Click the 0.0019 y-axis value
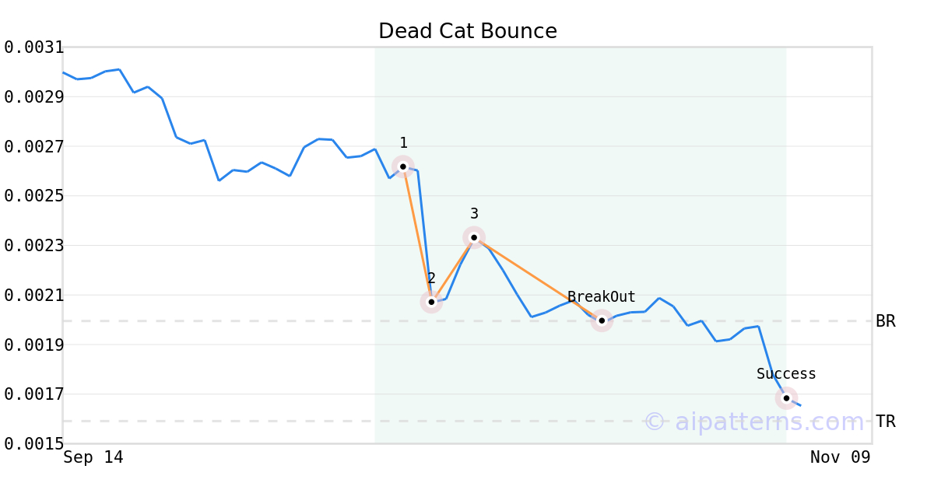Screen dimensions: 934x490 click(x=33, y=345)
